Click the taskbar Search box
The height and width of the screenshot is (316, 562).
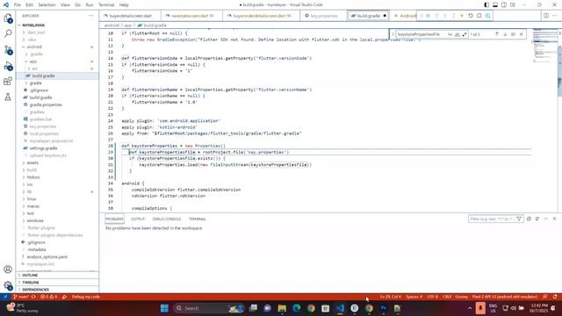(x=209, y=308)
